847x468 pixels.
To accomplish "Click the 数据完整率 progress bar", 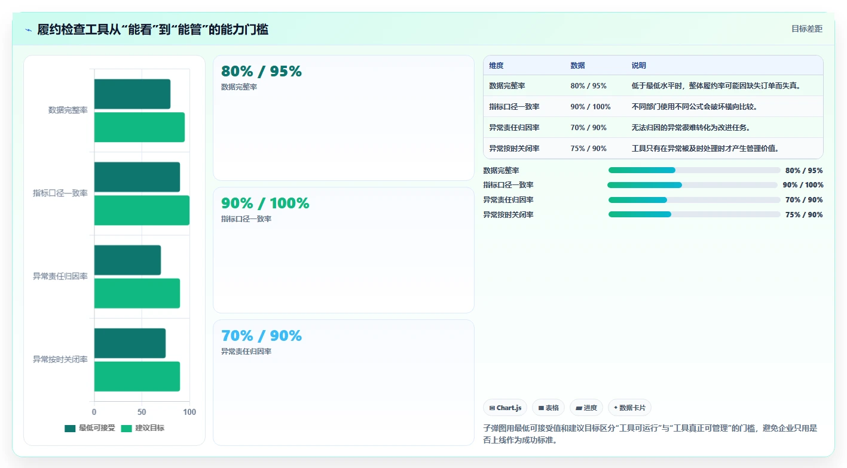I will pos(695,170).
